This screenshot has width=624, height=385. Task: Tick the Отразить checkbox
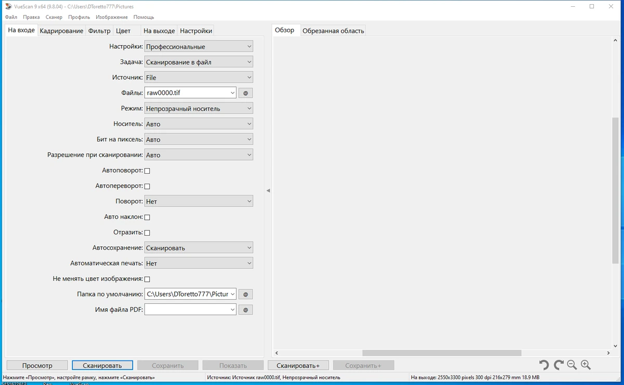pos(147,233)
